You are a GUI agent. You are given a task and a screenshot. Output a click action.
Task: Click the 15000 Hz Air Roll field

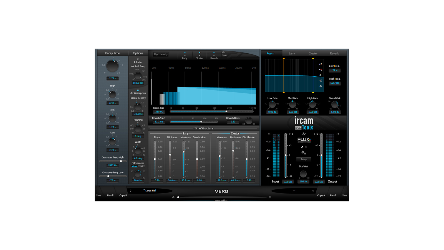tap(138, 83)
